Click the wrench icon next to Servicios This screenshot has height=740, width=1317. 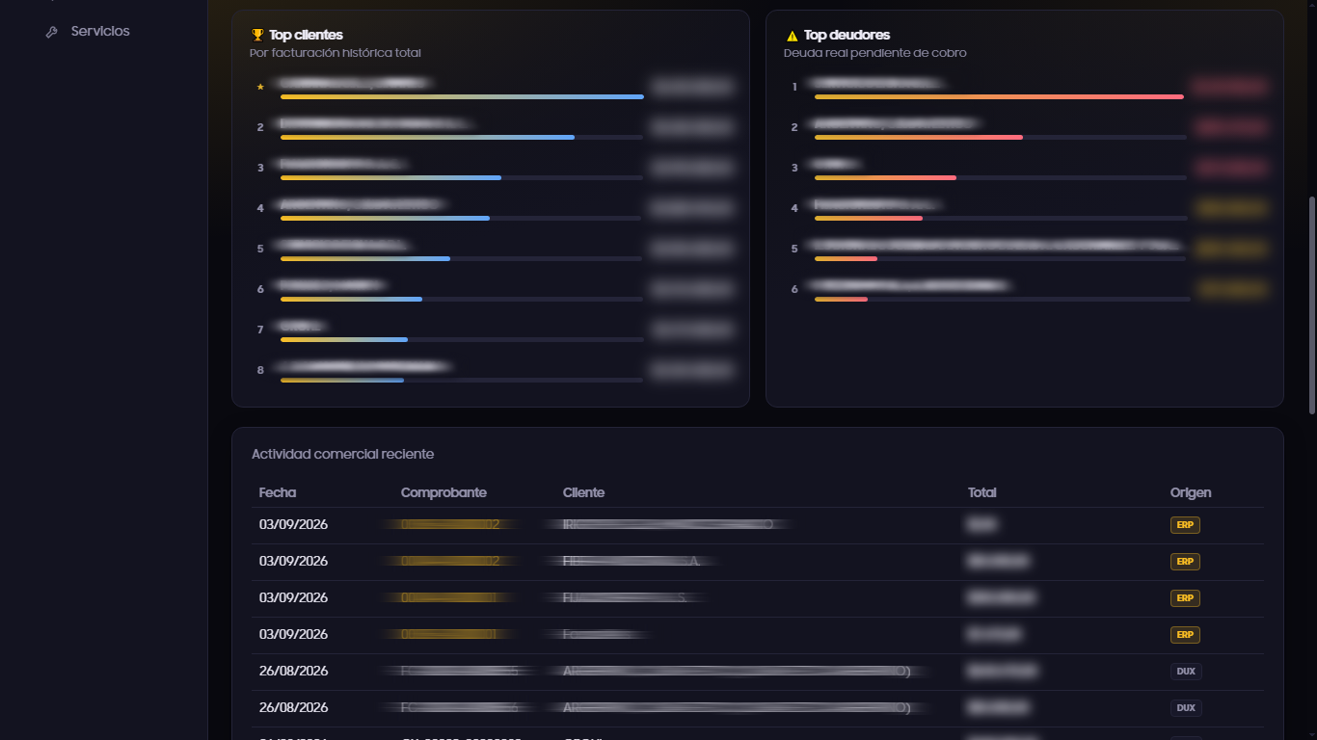[52, 32]
